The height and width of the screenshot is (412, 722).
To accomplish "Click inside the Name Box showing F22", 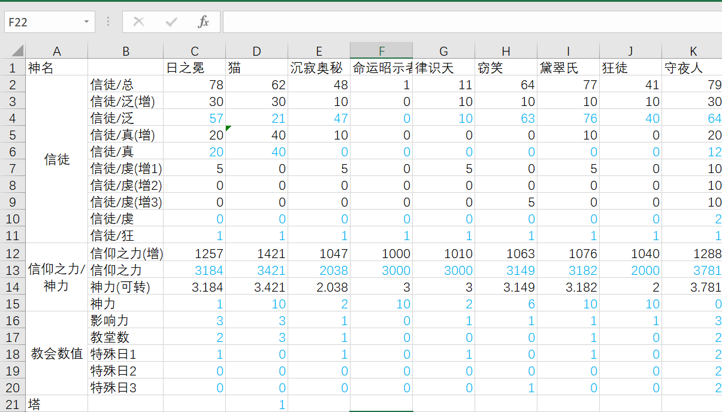I will tap(42, 22).
